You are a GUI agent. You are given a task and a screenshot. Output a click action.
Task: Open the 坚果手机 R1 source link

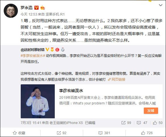coord(55,14)
